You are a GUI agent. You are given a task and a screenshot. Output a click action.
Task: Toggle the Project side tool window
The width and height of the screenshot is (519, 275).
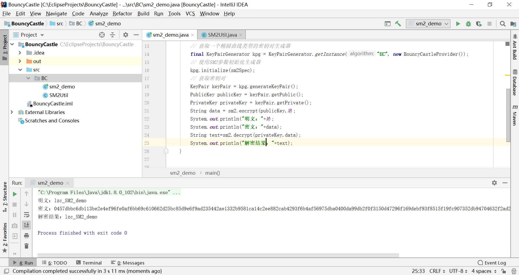tap(5, 48)
